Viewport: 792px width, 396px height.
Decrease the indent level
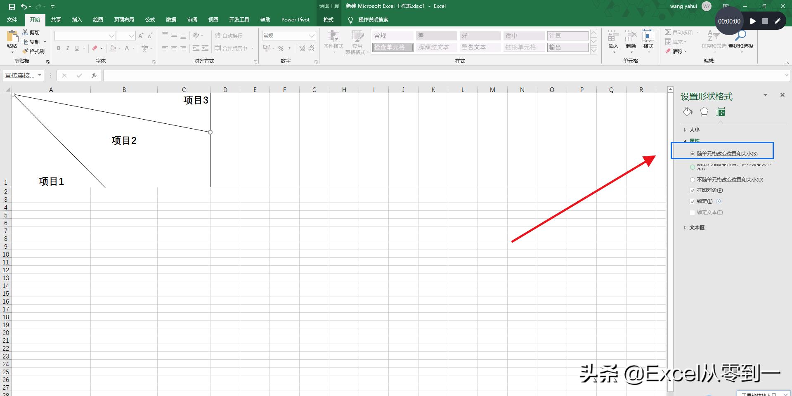tap(196, 48)
